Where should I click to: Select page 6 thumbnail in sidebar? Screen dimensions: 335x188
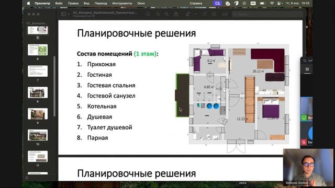pos(38,50)
